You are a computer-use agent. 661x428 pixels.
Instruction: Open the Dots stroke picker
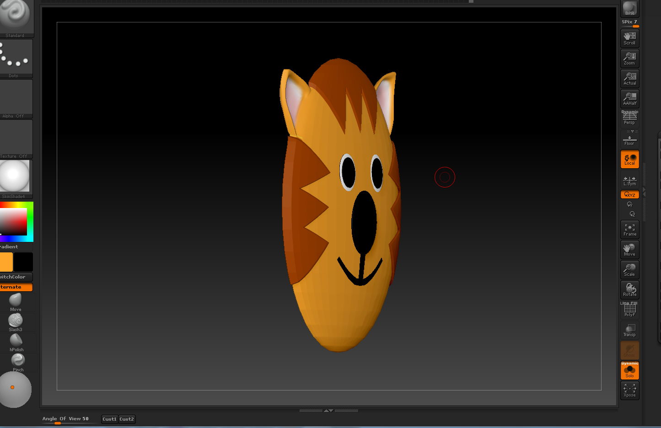pyautogui.click(x=16, y=58)
